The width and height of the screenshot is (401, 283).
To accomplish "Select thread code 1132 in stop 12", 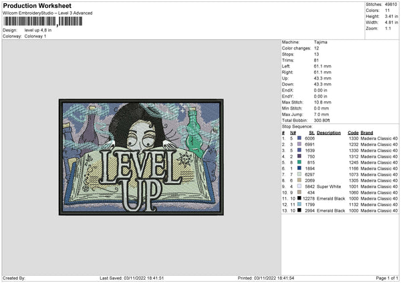I will click(x=354, y=204).
